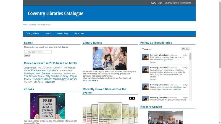The image size is (221, 124).
Task: Open The Martian tag link
Action: tap(70, 68)
